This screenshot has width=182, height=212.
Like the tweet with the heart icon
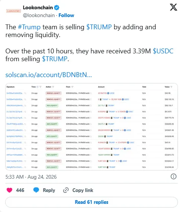[10, 190]
